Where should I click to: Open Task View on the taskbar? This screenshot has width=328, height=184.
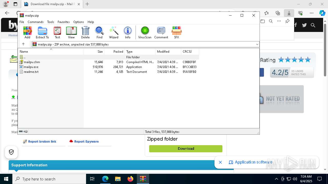point(92,179)
